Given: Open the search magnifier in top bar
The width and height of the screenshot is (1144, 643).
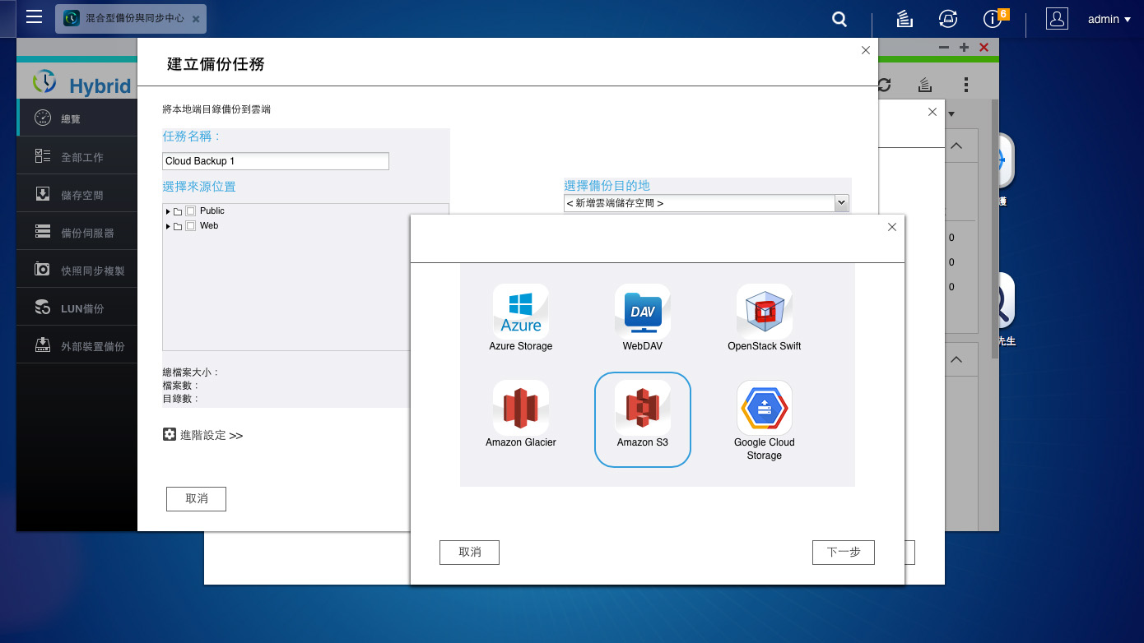Looking at the screenshot, I should (839, 19).
